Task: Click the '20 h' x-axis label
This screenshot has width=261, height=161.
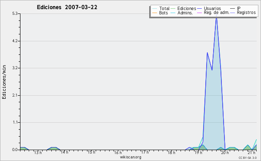Action: point(225,152)
